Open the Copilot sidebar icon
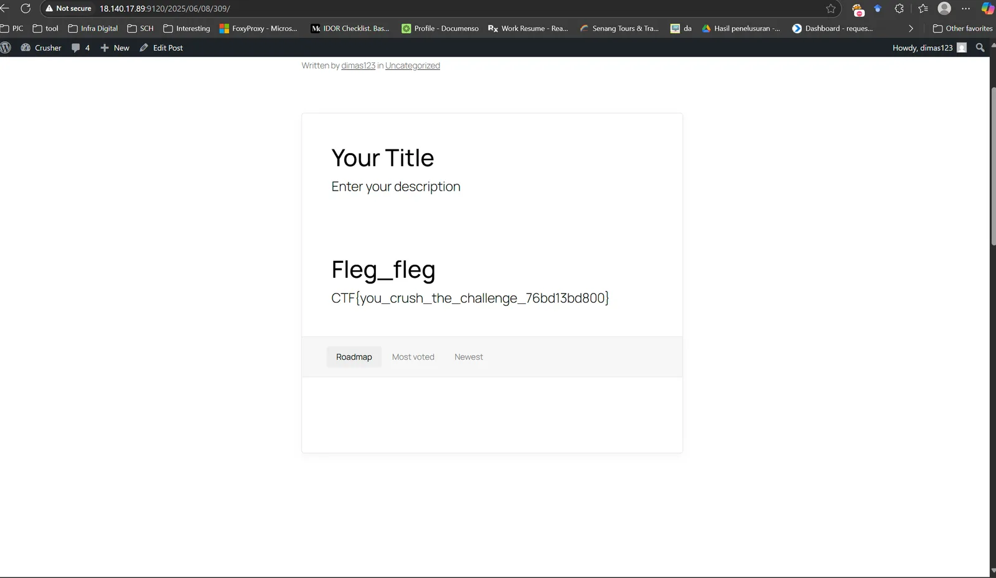996x578 pixels. pos(987,9)
